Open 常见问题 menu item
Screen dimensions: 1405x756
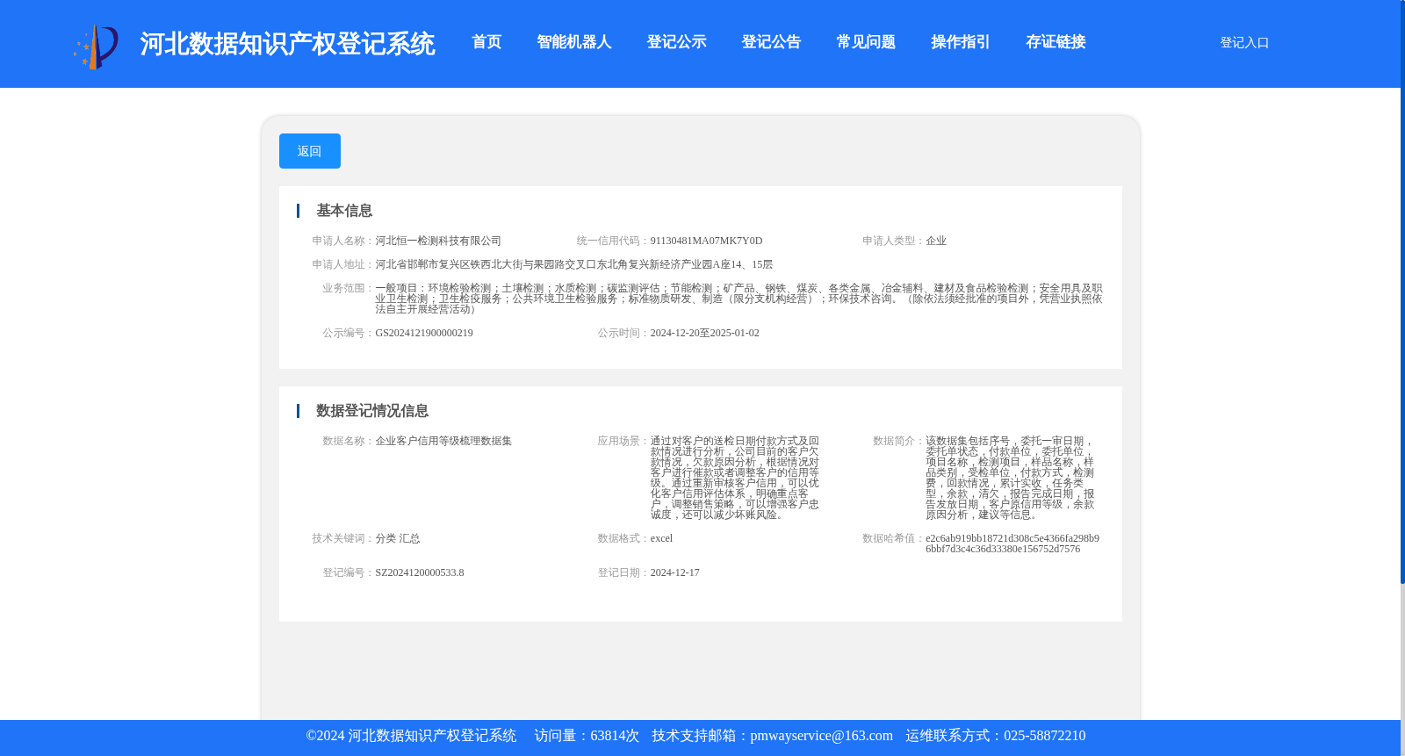click(866, 42)
